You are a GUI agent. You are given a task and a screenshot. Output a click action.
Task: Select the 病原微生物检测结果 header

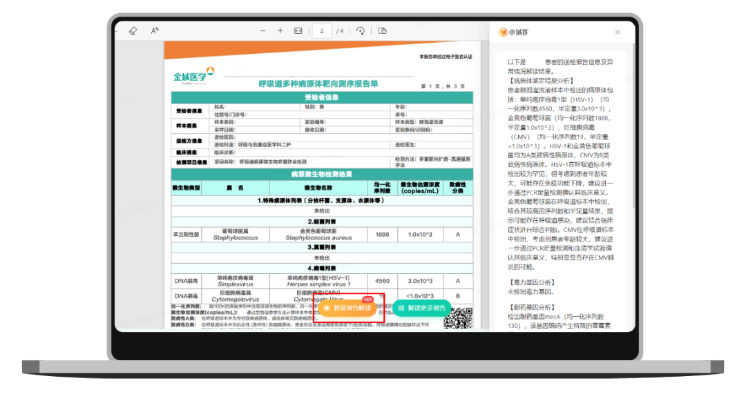pos(322,175)
